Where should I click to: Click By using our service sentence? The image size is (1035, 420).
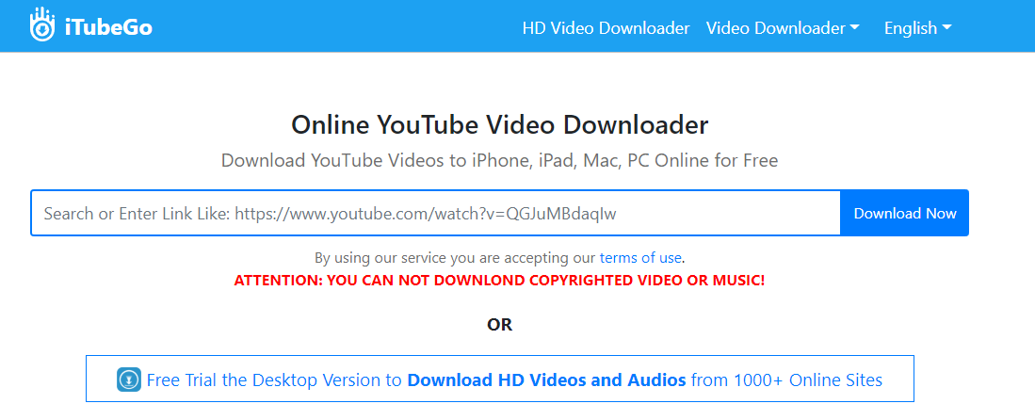point(500,257)
